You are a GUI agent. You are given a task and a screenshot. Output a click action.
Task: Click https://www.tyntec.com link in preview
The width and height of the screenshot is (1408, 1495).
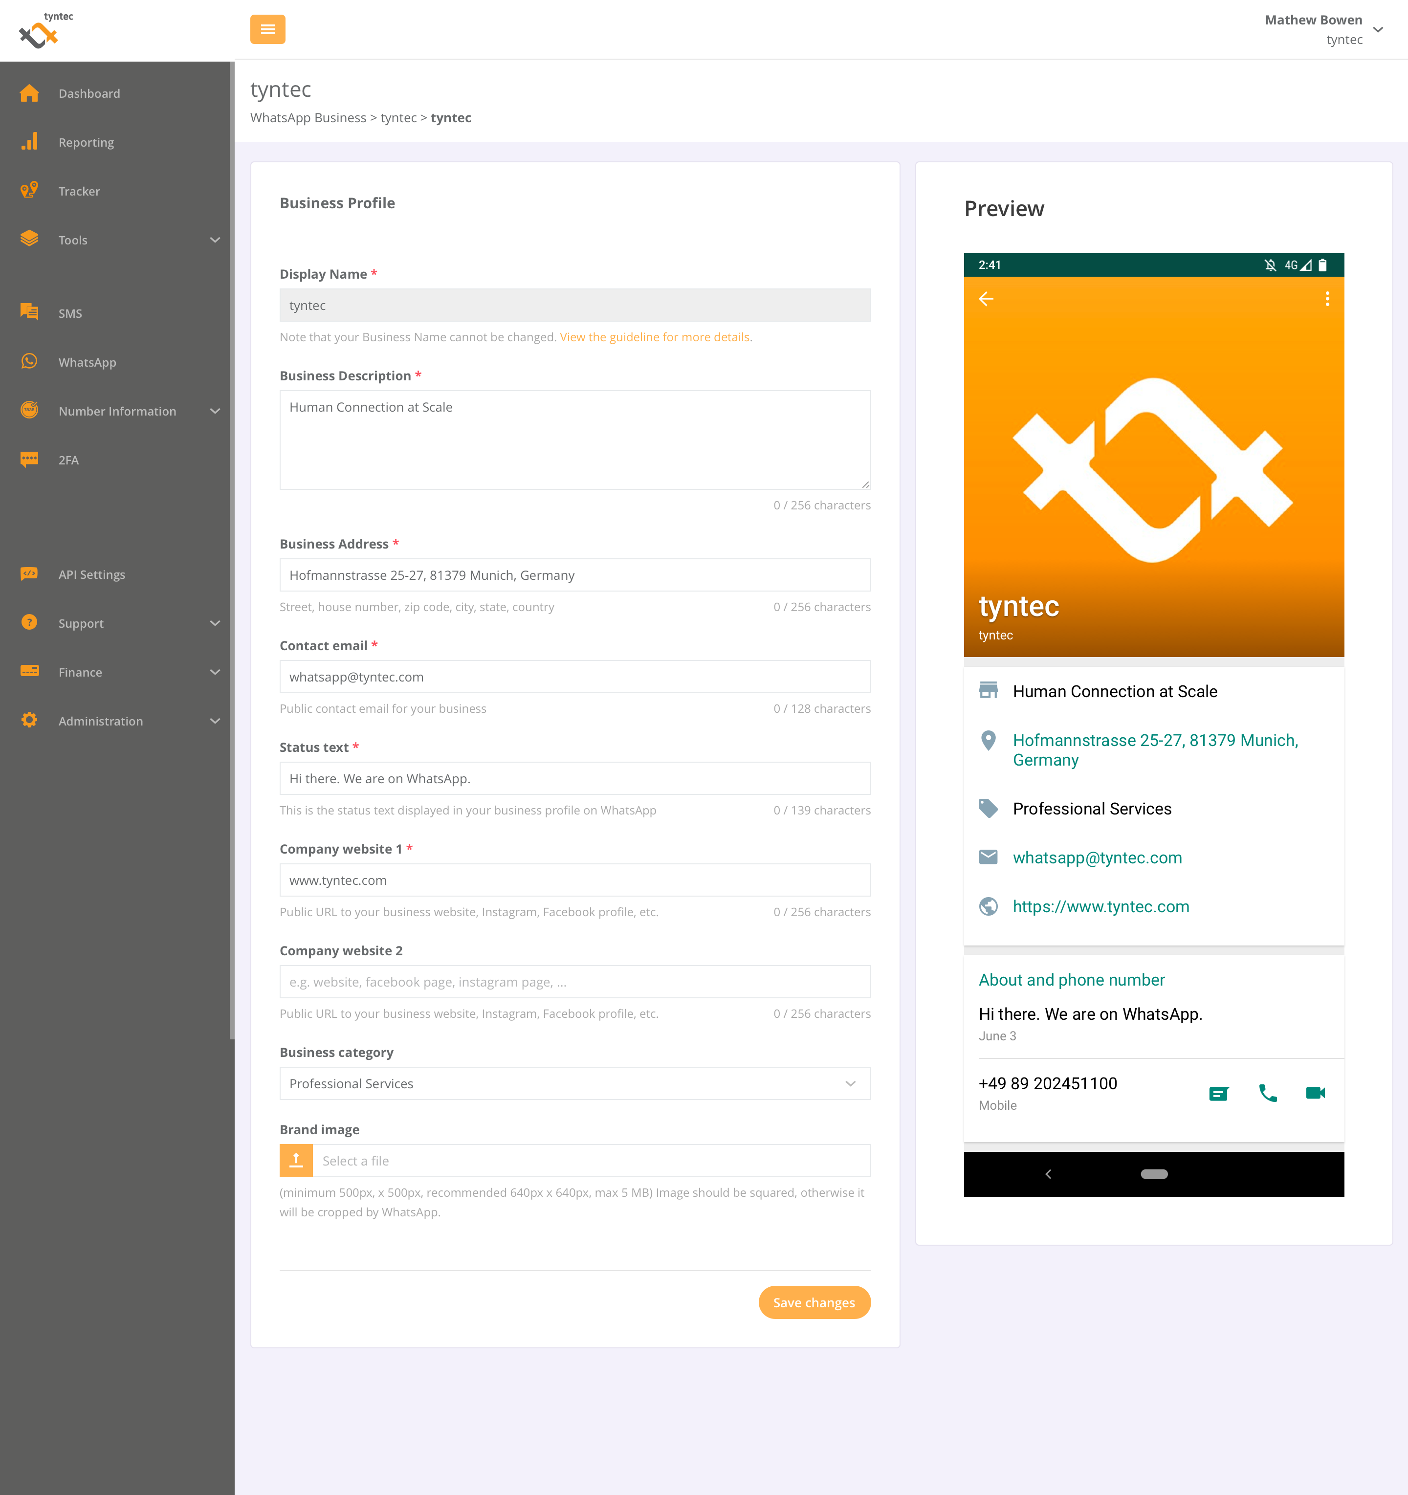[1101, 906]
